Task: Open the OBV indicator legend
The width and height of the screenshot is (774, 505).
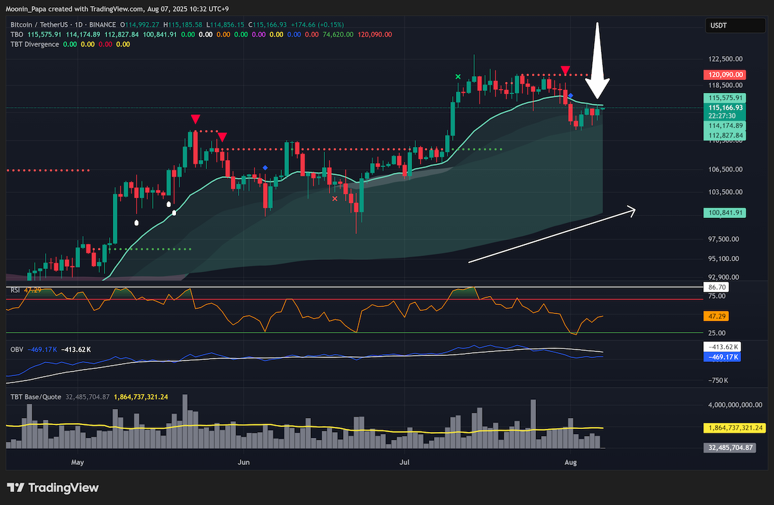Action: 16,349
